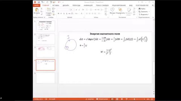Select slide 1 thumbnail
This screenshot has width=181, height=101.
click(46, 26)
